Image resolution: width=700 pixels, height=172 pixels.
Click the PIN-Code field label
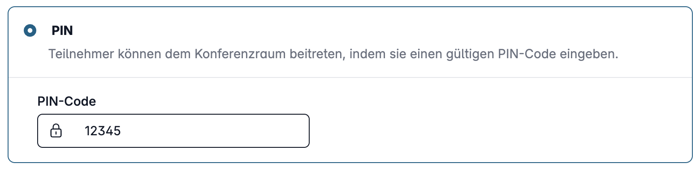click(x=67, y=102)
